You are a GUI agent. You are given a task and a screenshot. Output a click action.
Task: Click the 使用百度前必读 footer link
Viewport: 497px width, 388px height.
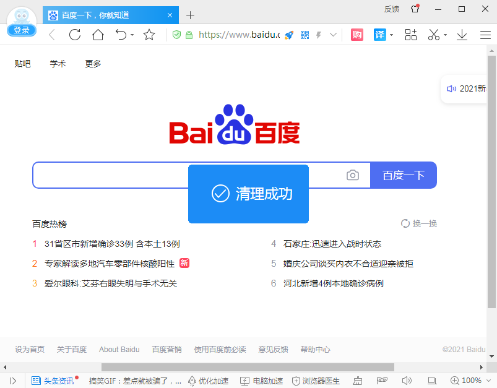pyautogui.click(x=220, y=350)
